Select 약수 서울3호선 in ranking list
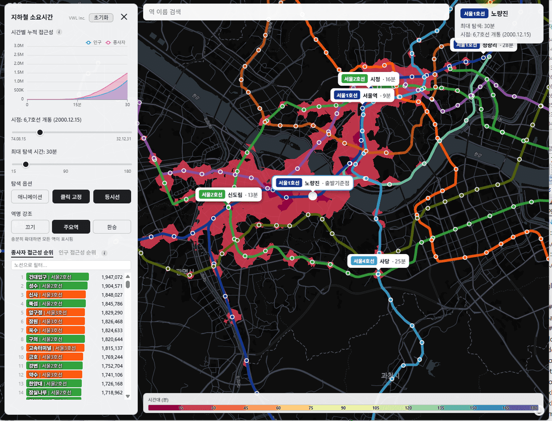 pyautogui.click(x=55, y=375)
